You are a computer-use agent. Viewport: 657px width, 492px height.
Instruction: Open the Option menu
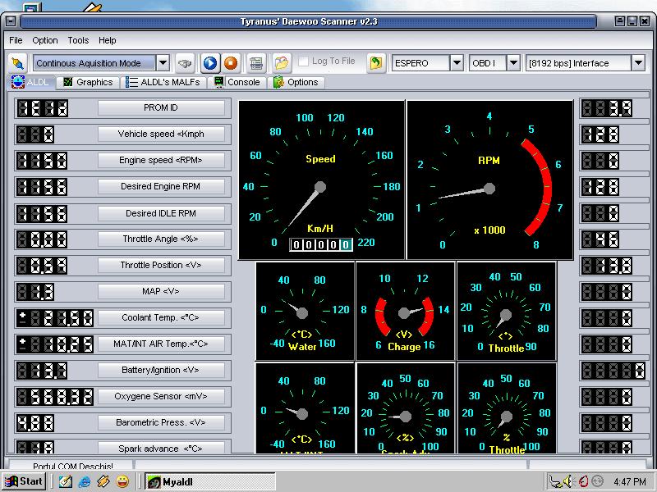click(45, 40)
